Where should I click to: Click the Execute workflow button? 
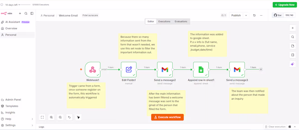tap(167, 117)
